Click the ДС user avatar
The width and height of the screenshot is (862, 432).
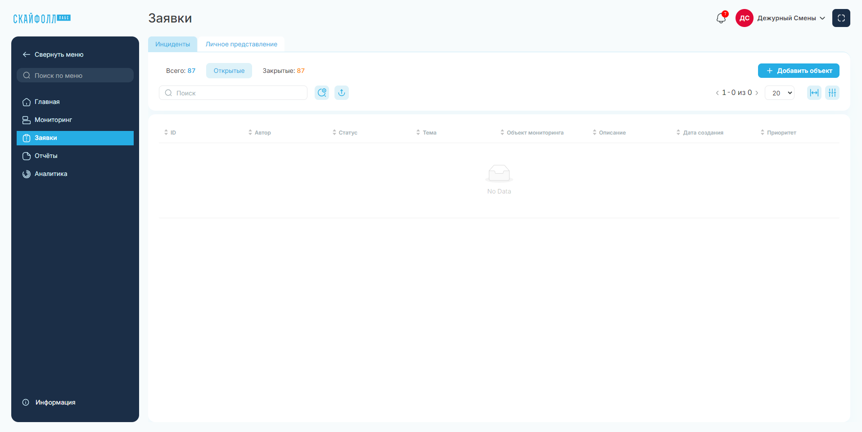[x=745, y=18]
